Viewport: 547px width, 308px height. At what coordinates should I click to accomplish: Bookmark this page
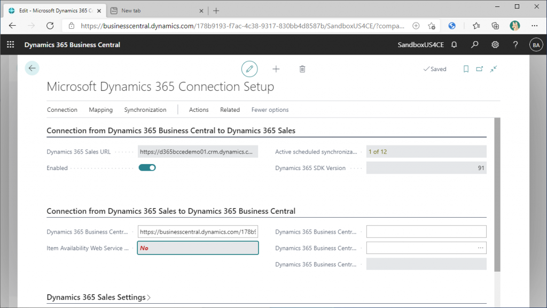(x=466, y=69)
